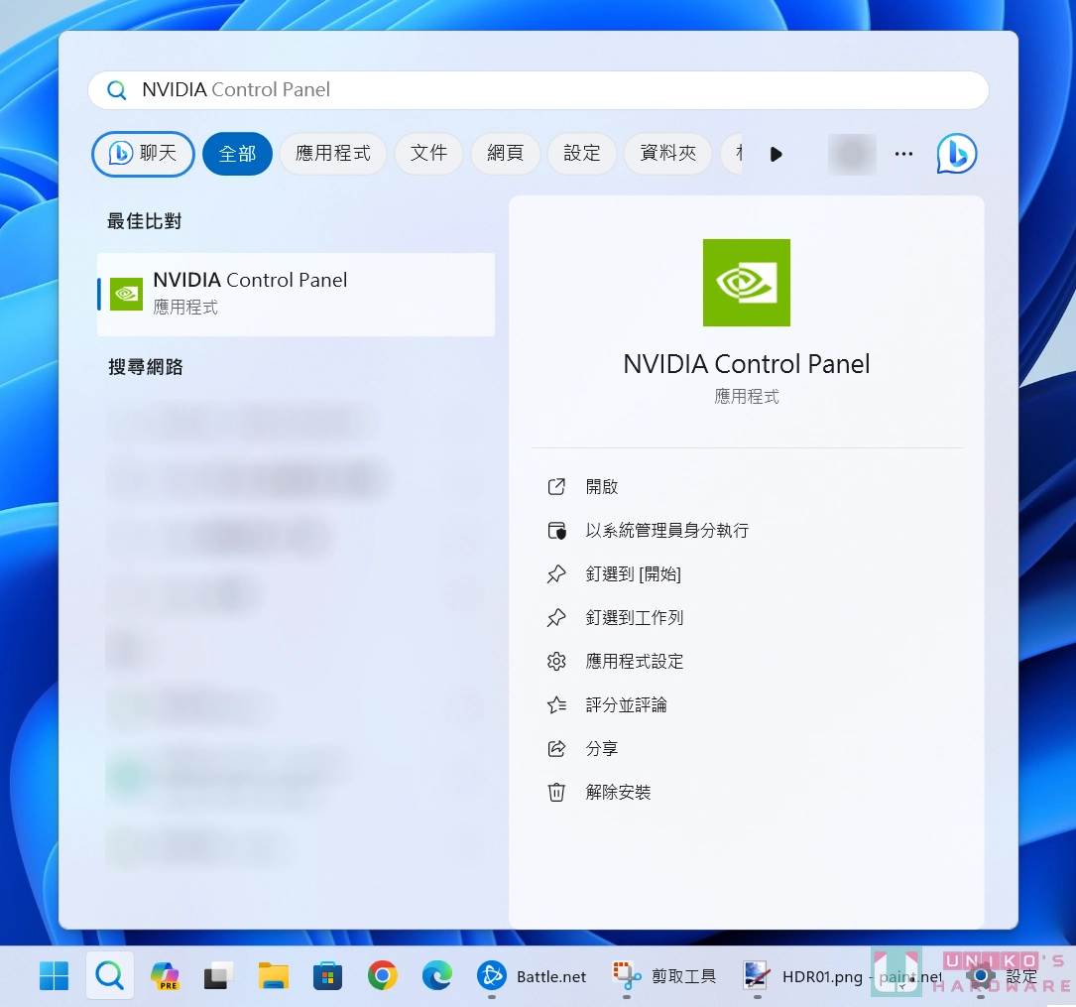This screenshot has height=1007, width=1076.
Task: Select the 全部 filter tab
Action: (237, 153)
